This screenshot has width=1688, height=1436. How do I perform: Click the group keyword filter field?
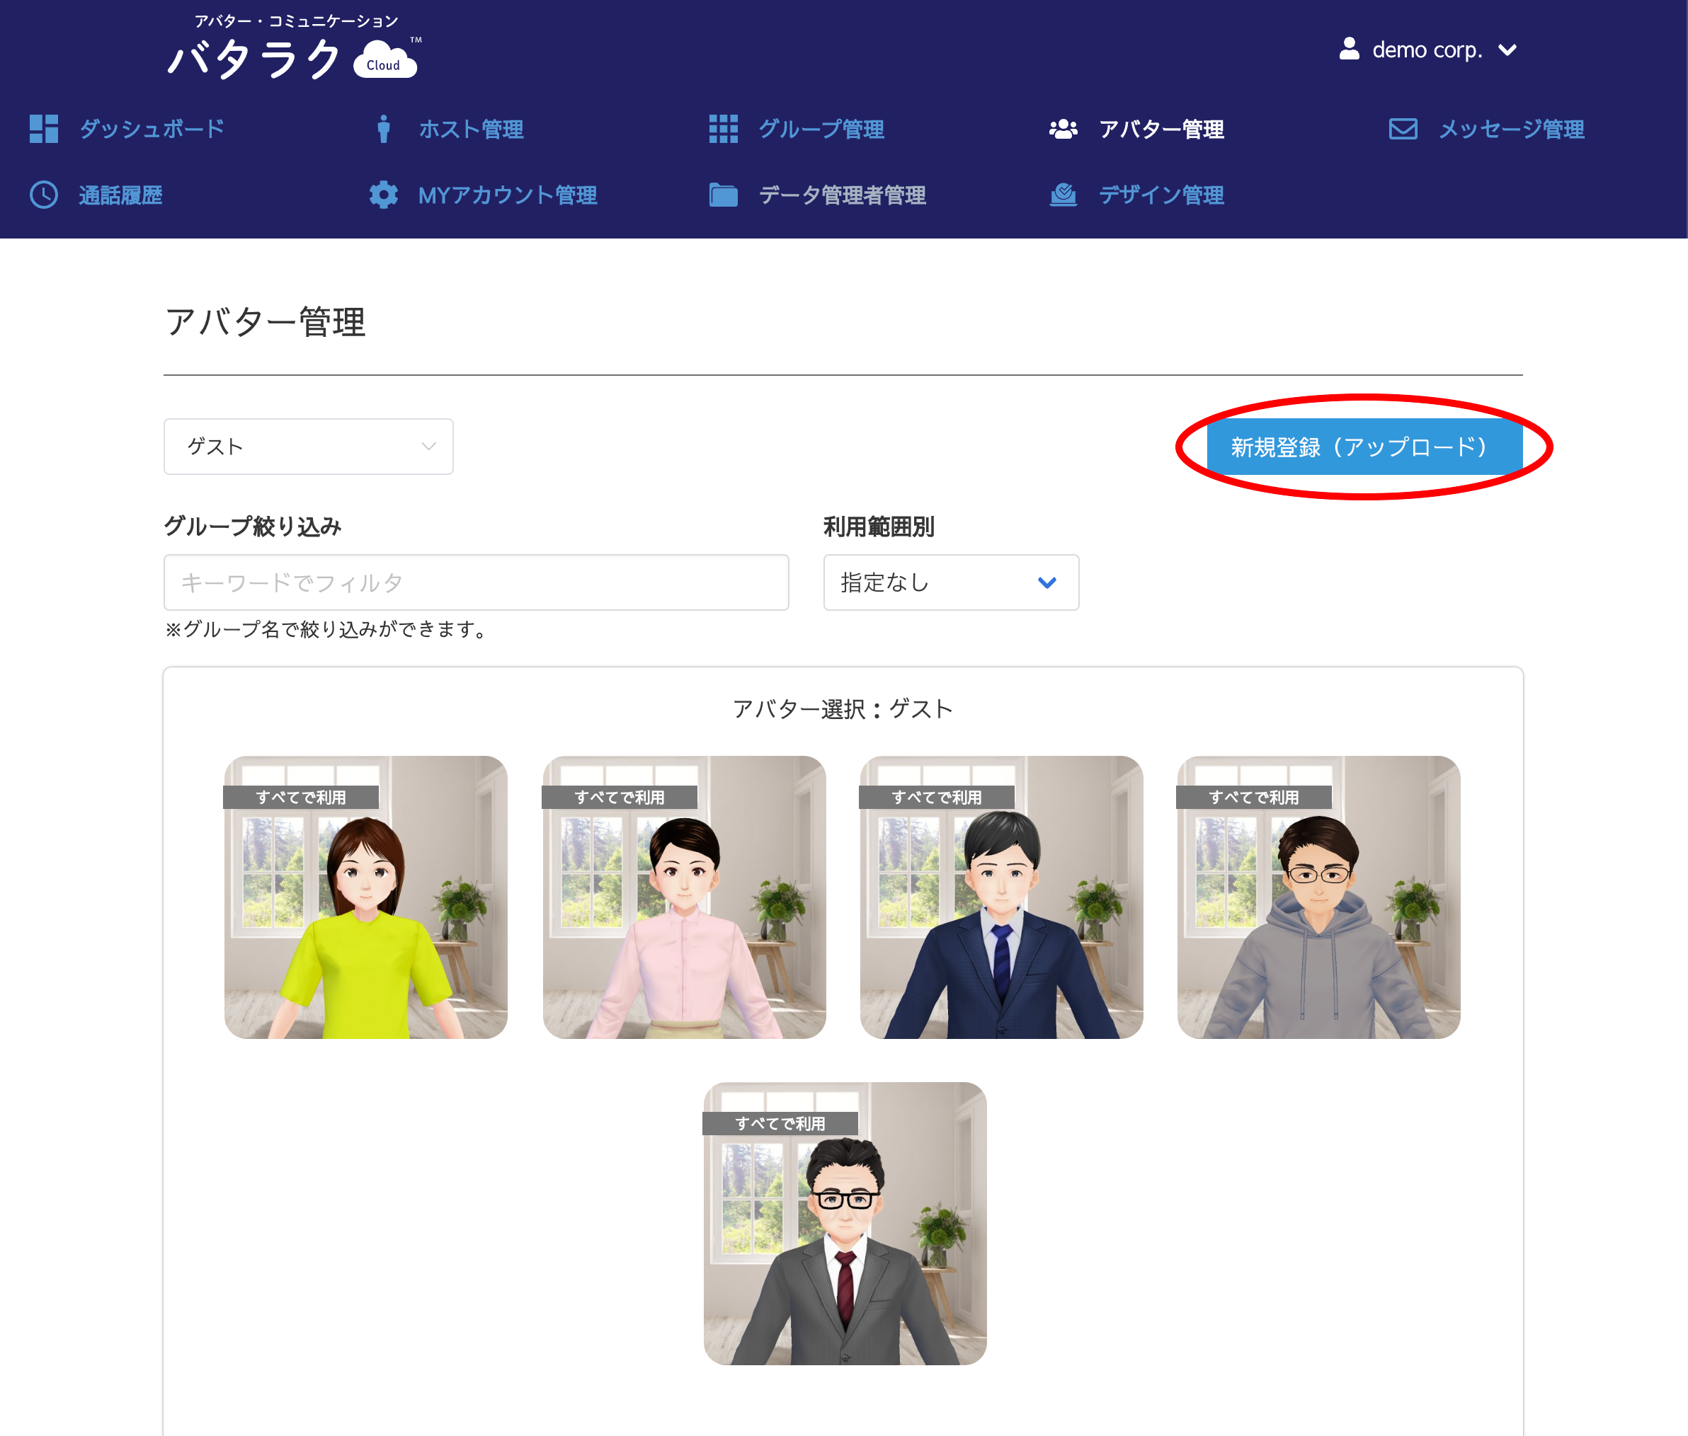pyautogui.click(x=476, y=582)
